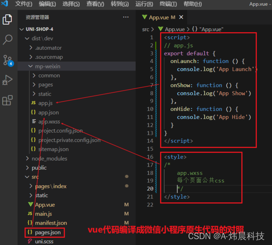Place cursor on 'export default' code line

[189, 53]
